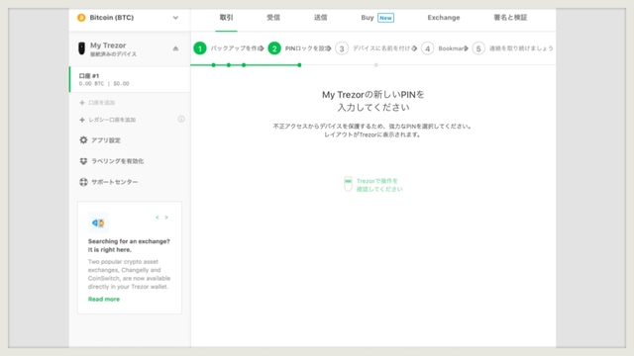The width and height of the screenshot is (634, 356).
Task: Click the Trezor device confirm icon
Action: [x=348, y=184]
